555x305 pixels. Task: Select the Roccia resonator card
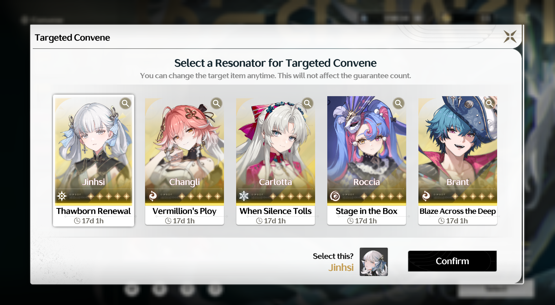click(367, 160)
